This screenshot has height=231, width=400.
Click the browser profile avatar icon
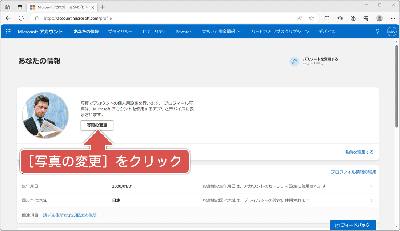(x=379, y=18)
